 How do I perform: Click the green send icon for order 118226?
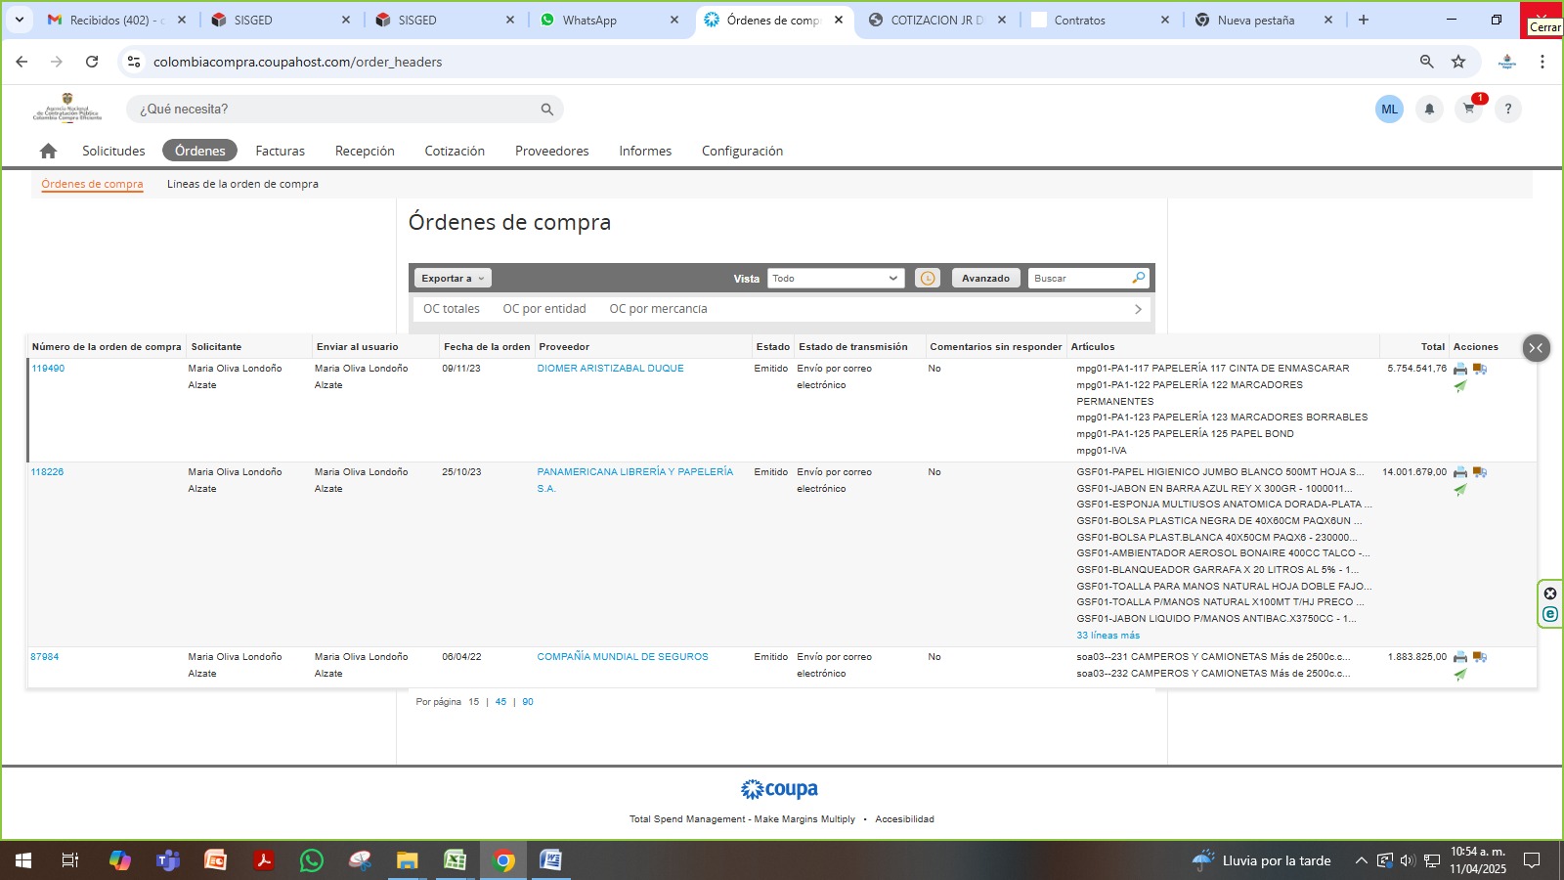click(1460, 490)
